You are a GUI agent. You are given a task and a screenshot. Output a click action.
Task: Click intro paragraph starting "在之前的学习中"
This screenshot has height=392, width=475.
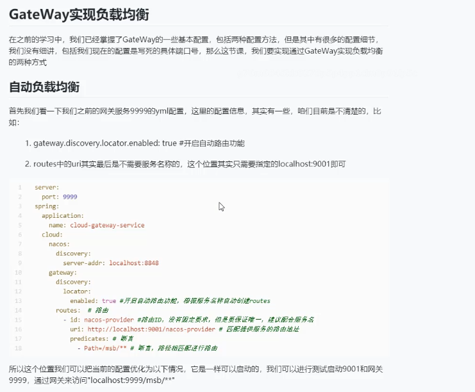(x=196, y=51)
